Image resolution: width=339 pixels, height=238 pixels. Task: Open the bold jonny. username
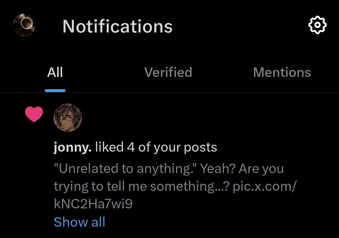[73, 148]
